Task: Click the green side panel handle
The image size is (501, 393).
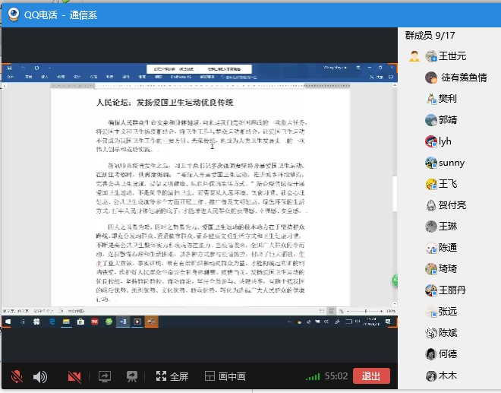Action: tap(395, 280)
